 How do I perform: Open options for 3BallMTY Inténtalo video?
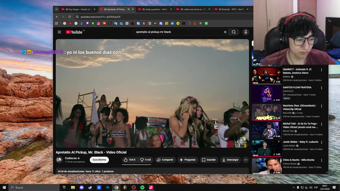pos(321,70)
